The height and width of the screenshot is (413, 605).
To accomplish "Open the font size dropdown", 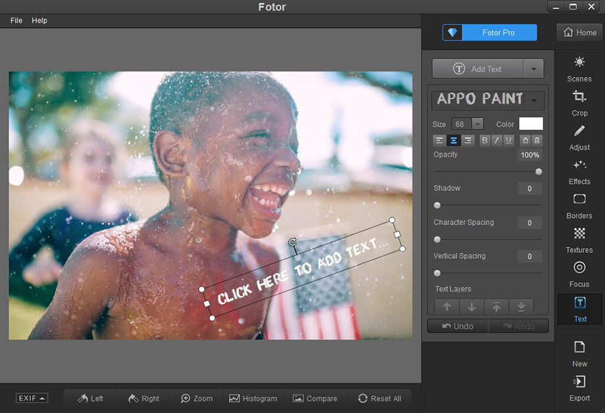I will pyautogui.click(x=477, y=124).
